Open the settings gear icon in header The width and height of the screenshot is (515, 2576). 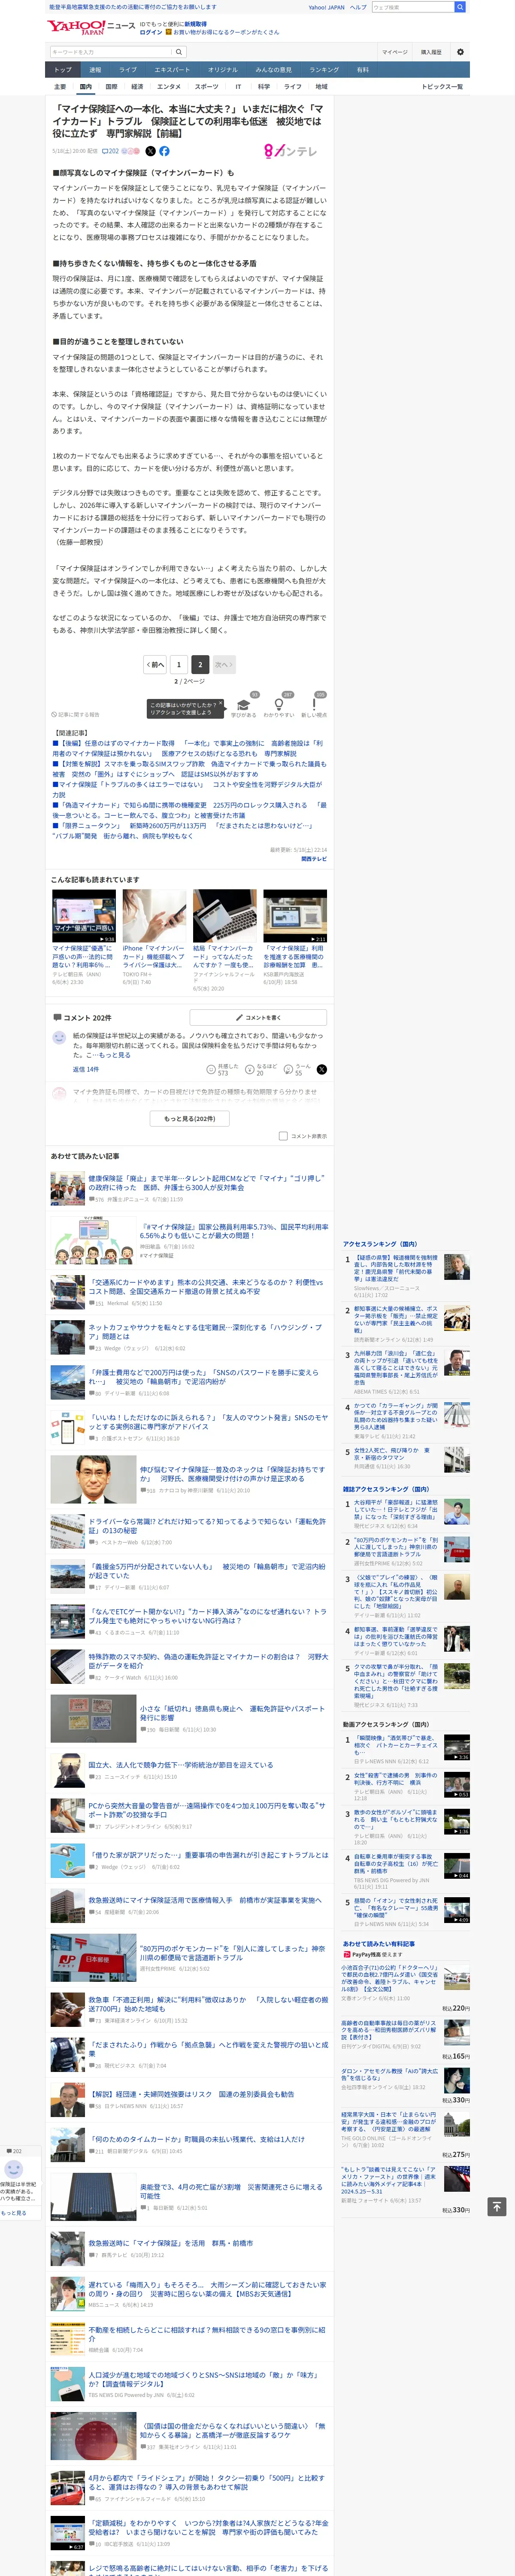(x=460, y=52)
